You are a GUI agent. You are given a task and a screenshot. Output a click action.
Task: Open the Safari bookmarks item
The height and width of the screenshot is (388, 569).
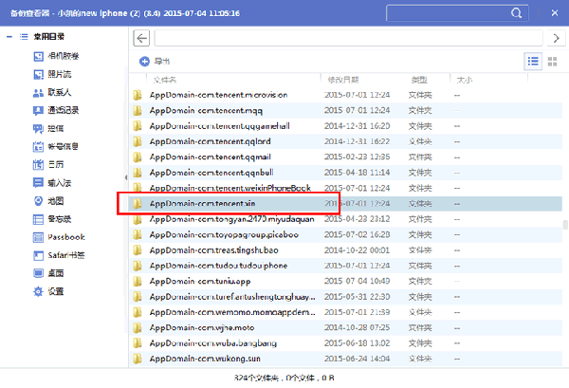(x=59, y=255)
